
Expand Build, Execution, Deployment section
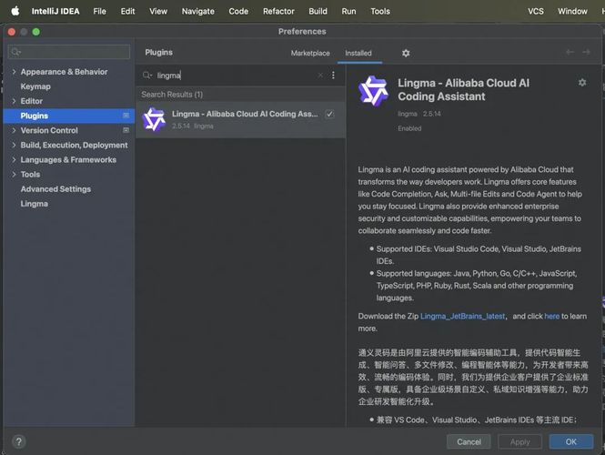(14, 145)
